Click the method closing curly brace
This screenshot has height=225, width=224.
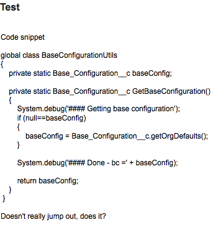(x=11, y=190)
